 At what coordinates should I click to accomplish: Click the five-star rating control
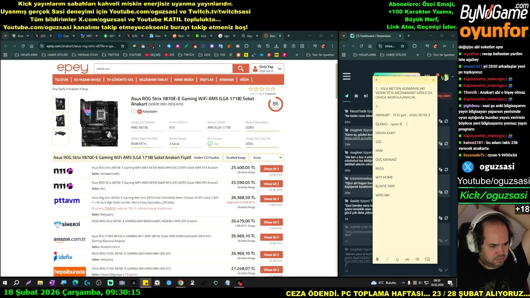coord(262,89)
